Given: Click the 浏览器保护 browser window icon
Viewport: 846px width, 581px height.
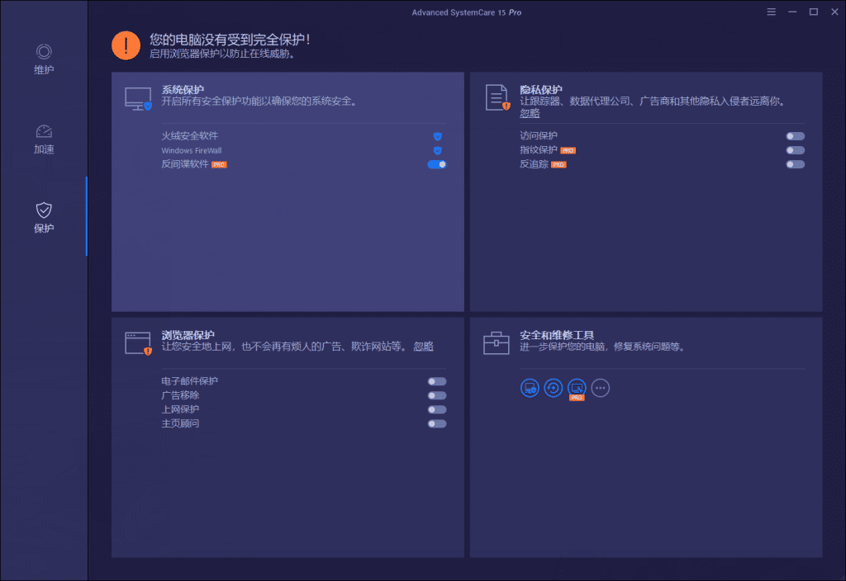Looking at the screenshot, I should (139, 343).
